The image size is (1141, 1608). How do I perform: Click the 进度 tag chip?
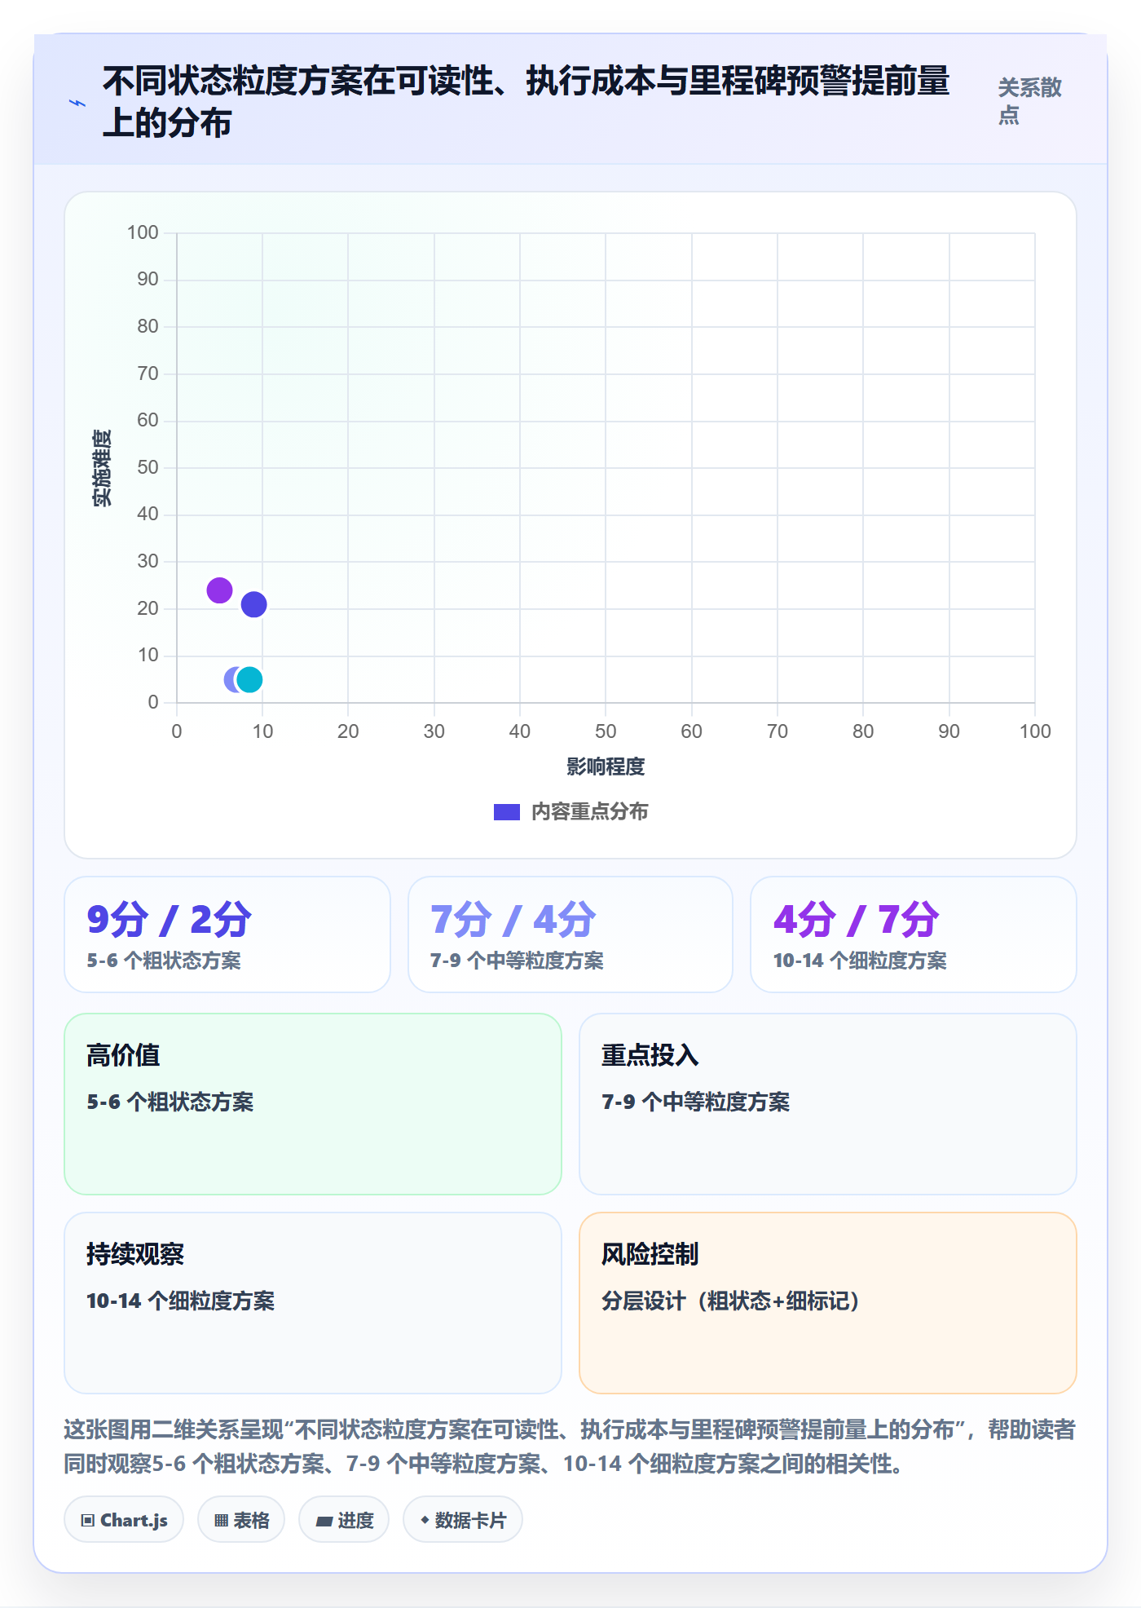pyautogui.click(x=344, y=1520)
